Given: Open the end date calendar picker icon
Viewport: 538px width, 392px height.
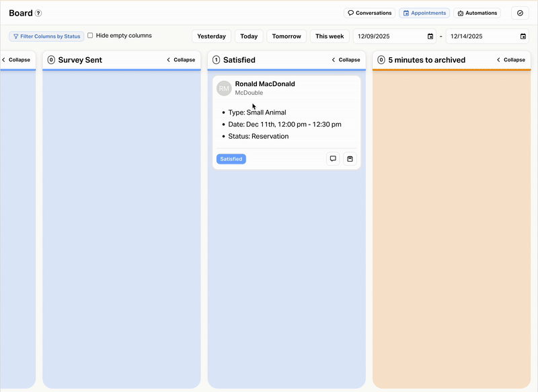Looking at the screenshot, I should (523, 36).
